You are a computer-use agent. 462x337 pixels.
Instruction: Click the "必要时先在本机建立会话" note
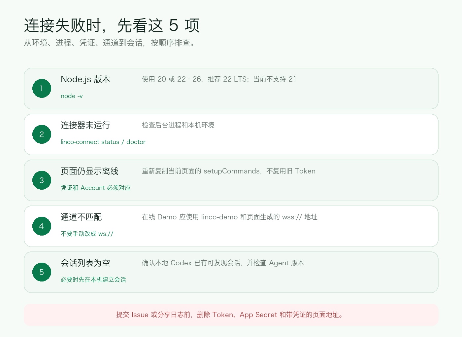[x=93, y=280]
